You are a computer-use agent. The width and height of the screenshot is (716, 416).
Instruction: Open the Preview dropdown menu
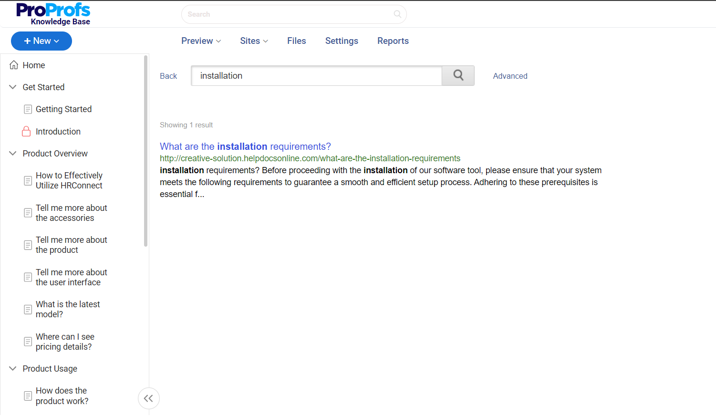pyautogui.click(x=201, y=41)
